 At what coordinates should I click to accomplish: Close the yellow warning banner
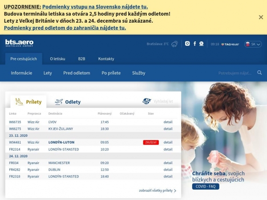[261, 17]
